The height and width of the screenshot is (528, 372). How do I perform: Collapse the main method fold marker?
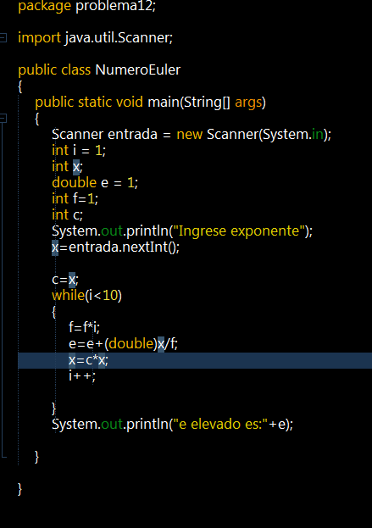[x=3, y=118]
